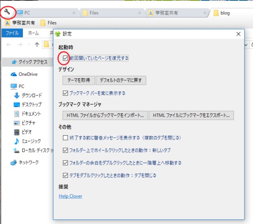This screenshot has height=224, width=253.
Task: Click HTML ファイルにブックマークをエクスポート button
Action: [191, 115]
